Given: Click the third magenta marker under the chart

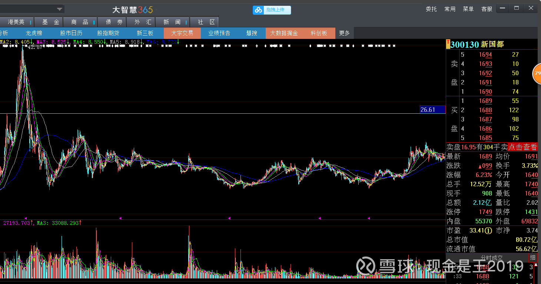Looking at the screenshot, I should pos(229,218).
